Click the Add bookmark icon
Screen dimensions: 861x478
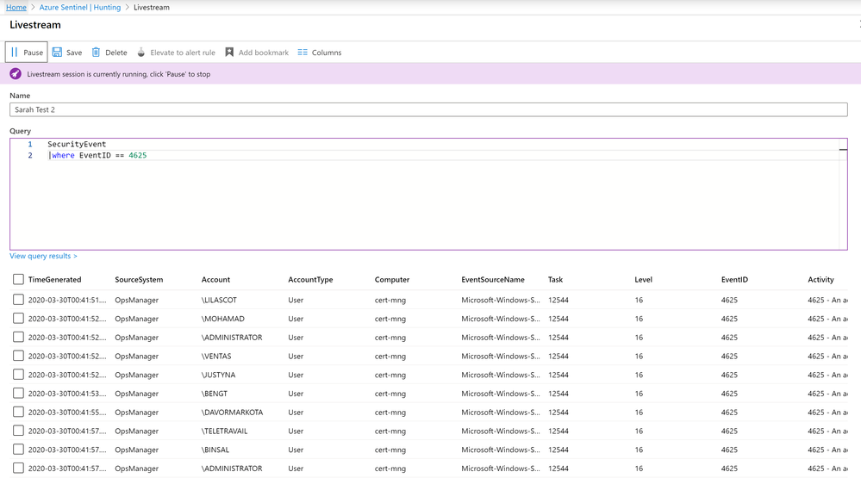pyautogui.click(x=229, y=53)
